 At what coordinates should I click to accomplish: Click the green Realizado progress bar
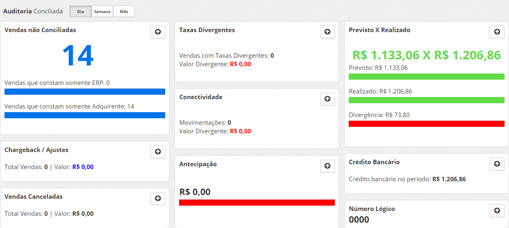point(426,100)
